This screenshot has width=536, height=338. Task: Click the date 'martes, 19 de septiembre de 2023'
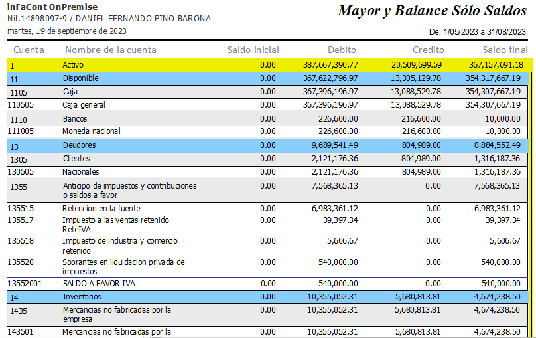(66, 31)
